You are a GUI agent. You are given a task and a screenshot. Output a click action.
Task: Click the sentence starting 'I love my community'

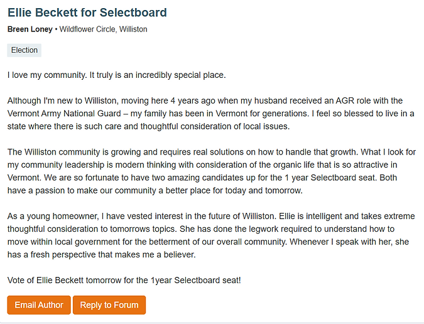[x=117, y=75]
